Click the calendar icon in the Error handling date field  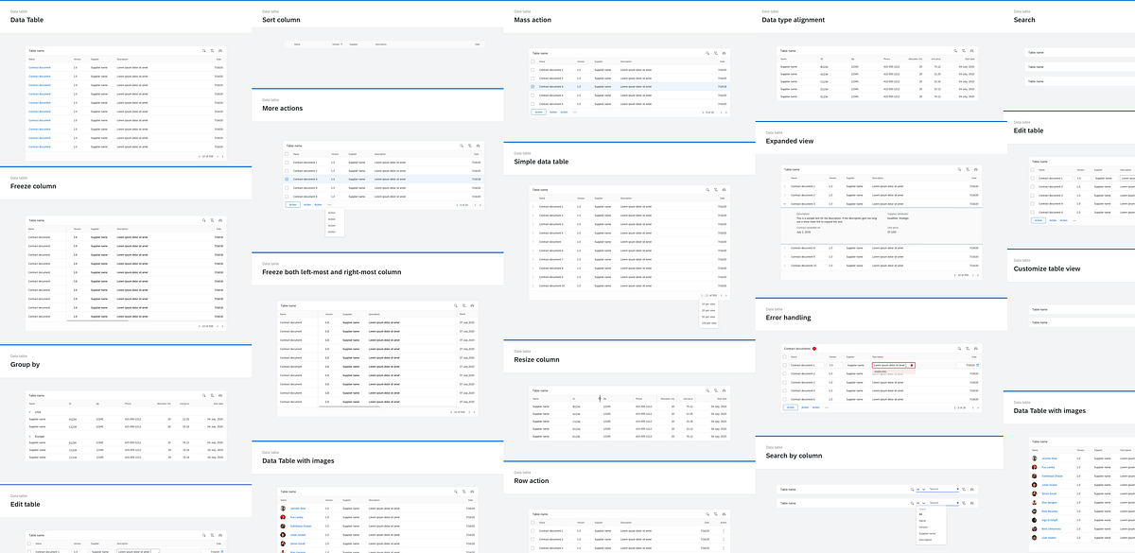click(977, 365)
